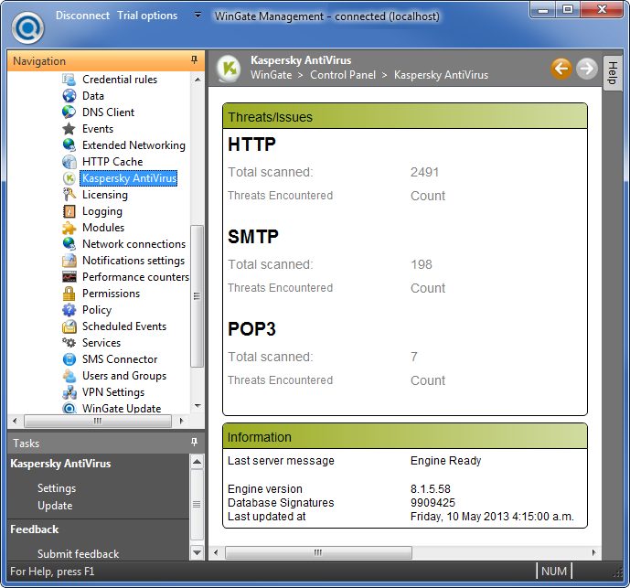Click the Logging icon
The height and width of the screenshot is (588, 630).
point(69,211)
